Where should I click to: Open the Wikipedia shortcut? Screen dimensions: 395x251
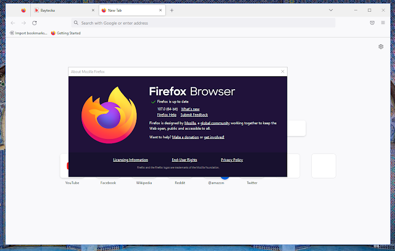click(144, 183)
